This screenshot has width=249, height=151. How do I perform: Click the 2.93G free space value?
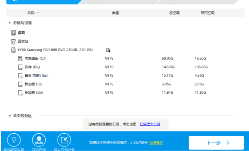[199, 84]
